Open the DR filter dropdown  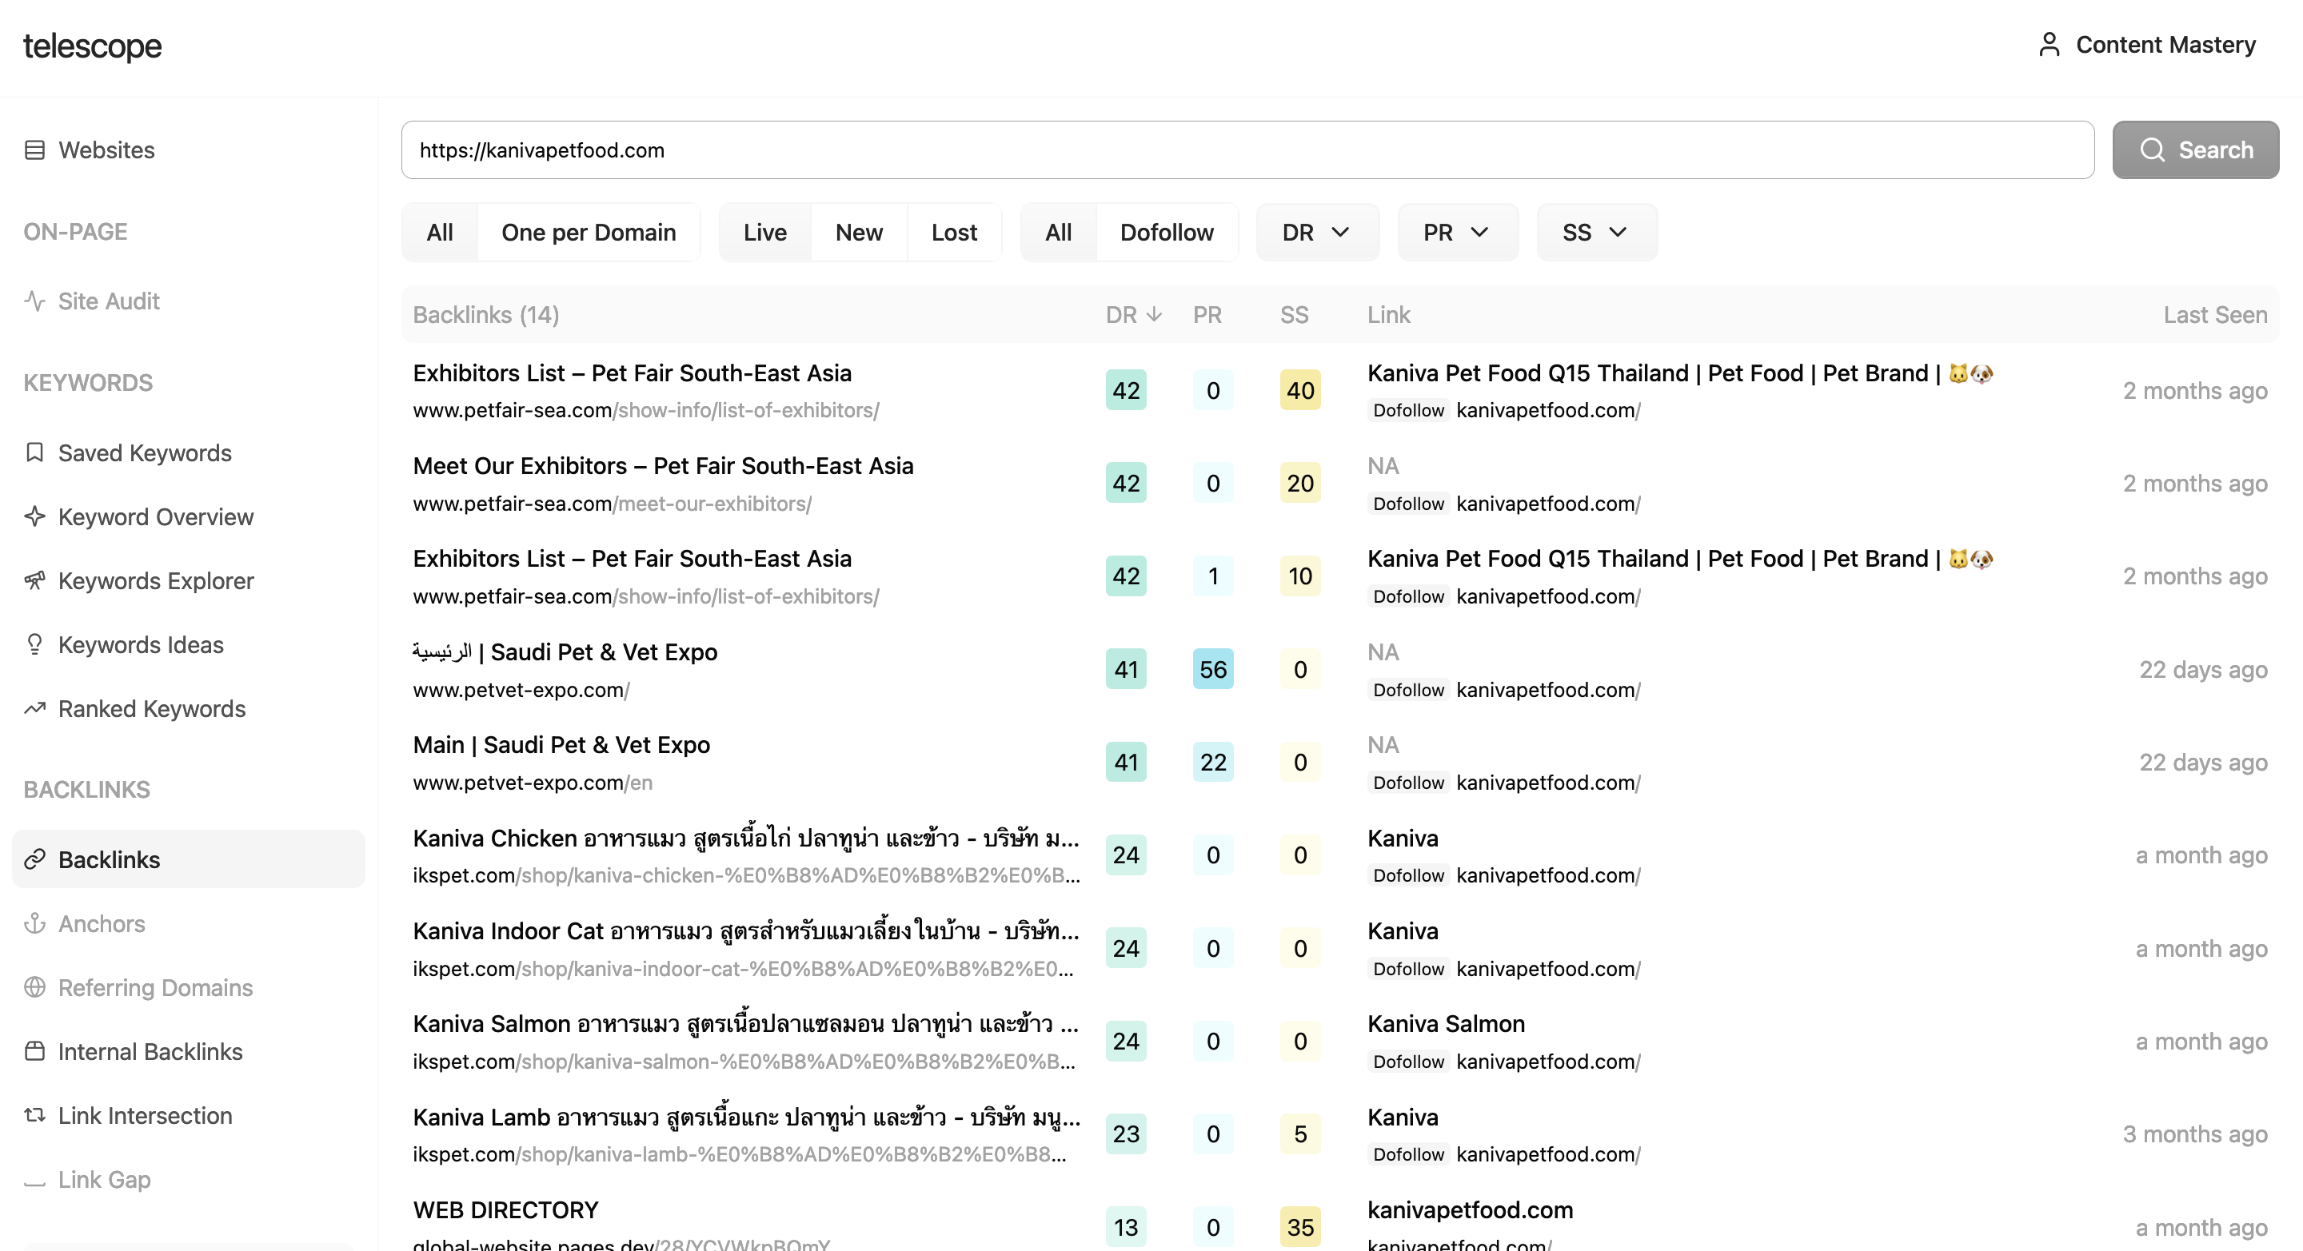pos(1317,233)
